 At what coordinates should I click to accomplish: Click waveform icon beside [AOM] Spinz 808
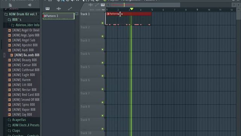(x=9, y=105)
